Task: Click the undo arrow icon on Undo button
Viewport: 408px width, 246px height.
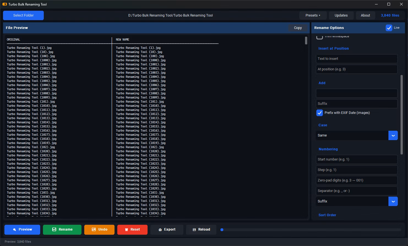Action: [94, 229]
